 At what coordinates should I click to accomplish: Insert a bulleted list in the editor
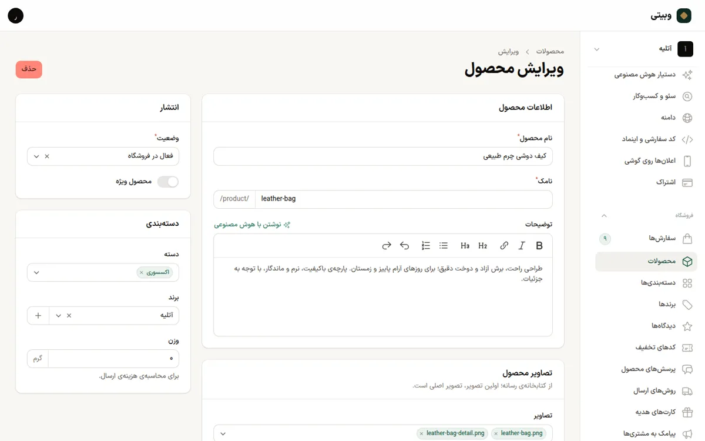click(444, 246)
